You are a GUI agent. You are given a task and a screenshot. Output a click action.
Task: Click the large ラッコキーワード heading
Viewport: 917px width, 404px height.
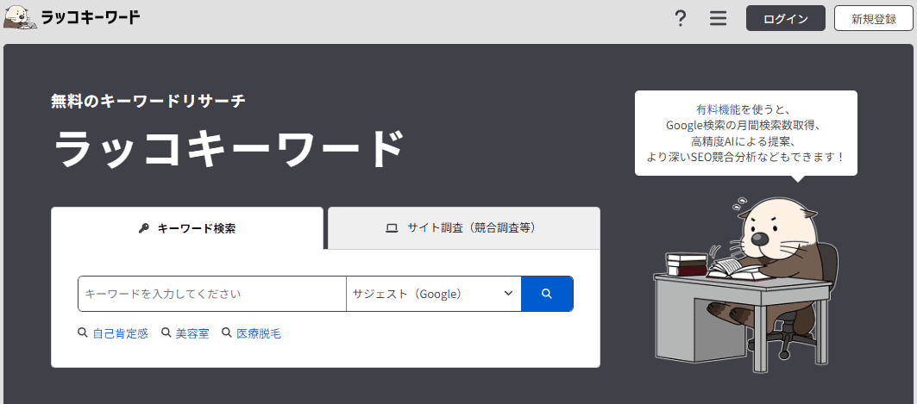click(x=228, y=149)
